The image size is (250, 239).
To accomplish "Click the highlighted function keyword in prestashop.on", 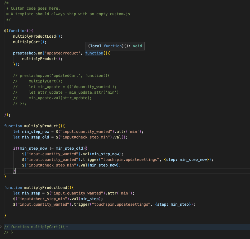I will (94, 53).
